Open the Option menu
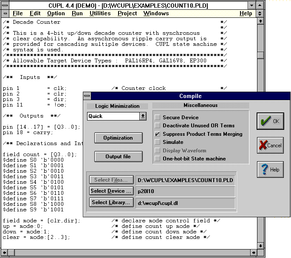Screen dimensions: 291x258 pyautogui.click(x=56, y=14)
